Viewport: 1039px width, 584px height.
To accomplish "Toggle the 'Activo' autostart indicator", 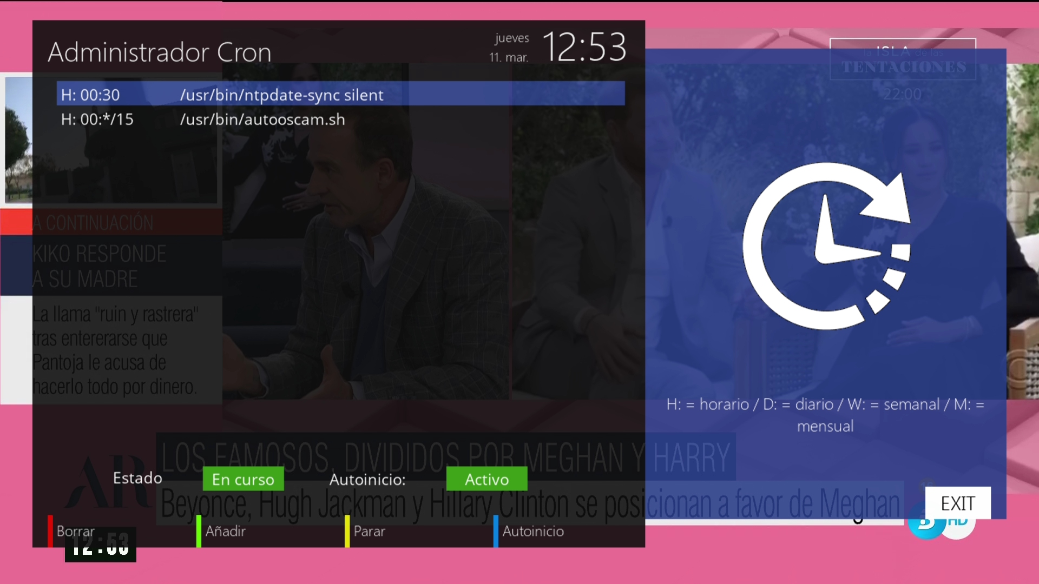I will click(486, 479).
